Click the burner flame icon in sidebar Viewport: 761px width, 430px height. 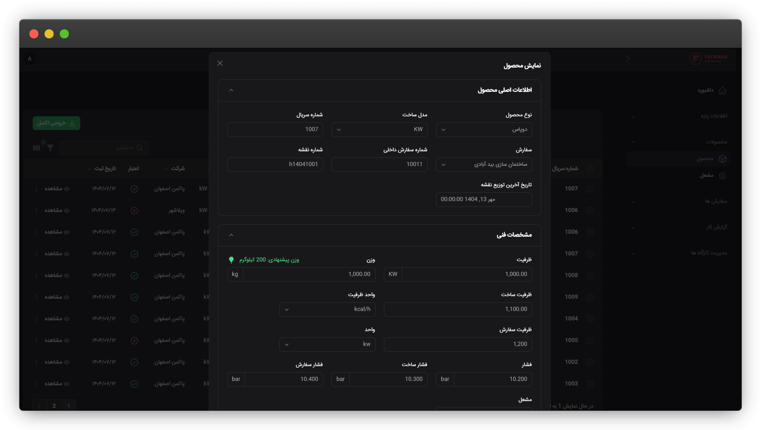tap(723, 175)
